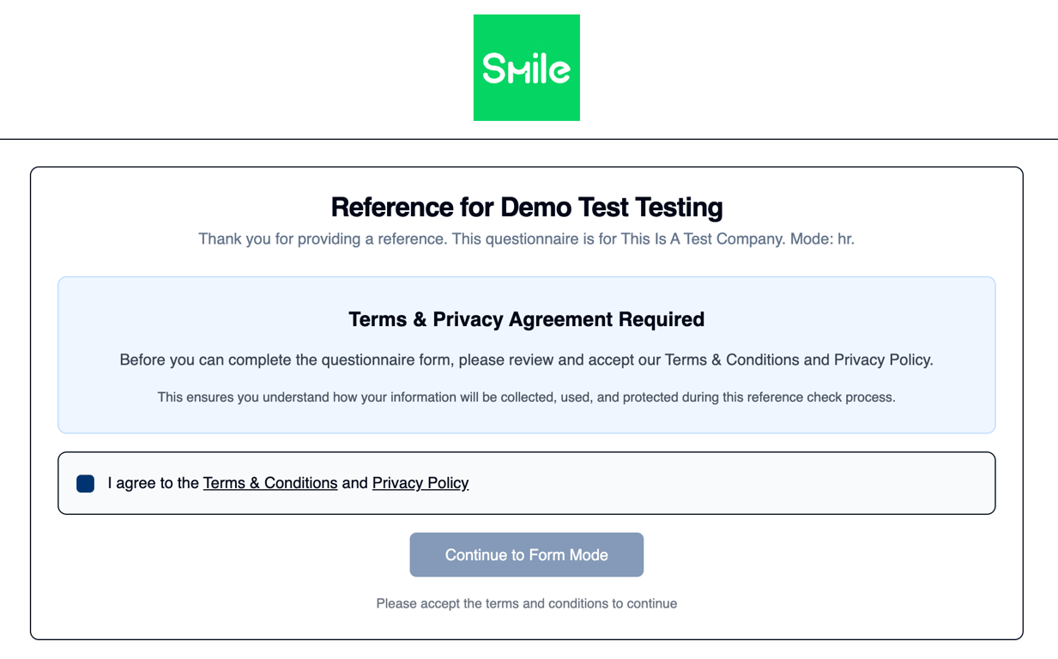Check the terms agreement checkbox
The image size is (1058, 659).
[x=86, y=483]
